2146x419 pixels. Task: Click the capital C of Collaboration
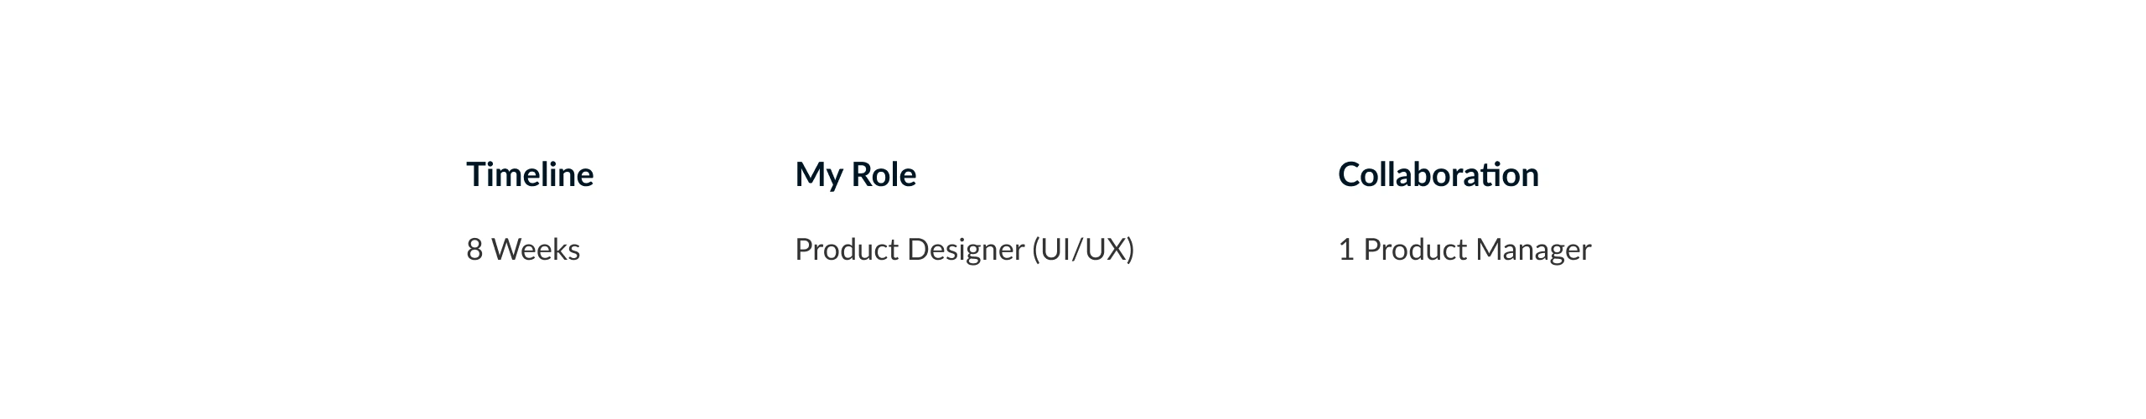[x=1350, y=174]
